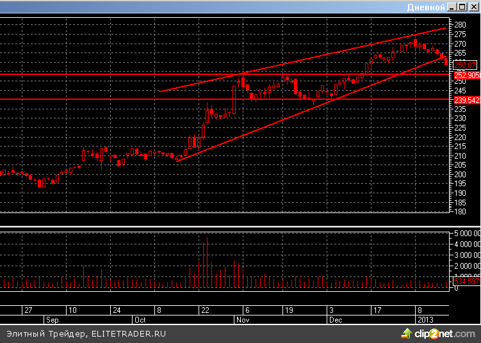Pick the horizontal line at 252.905
The width and height of the screenshot is (481, 343).
[x=96, y=74]
